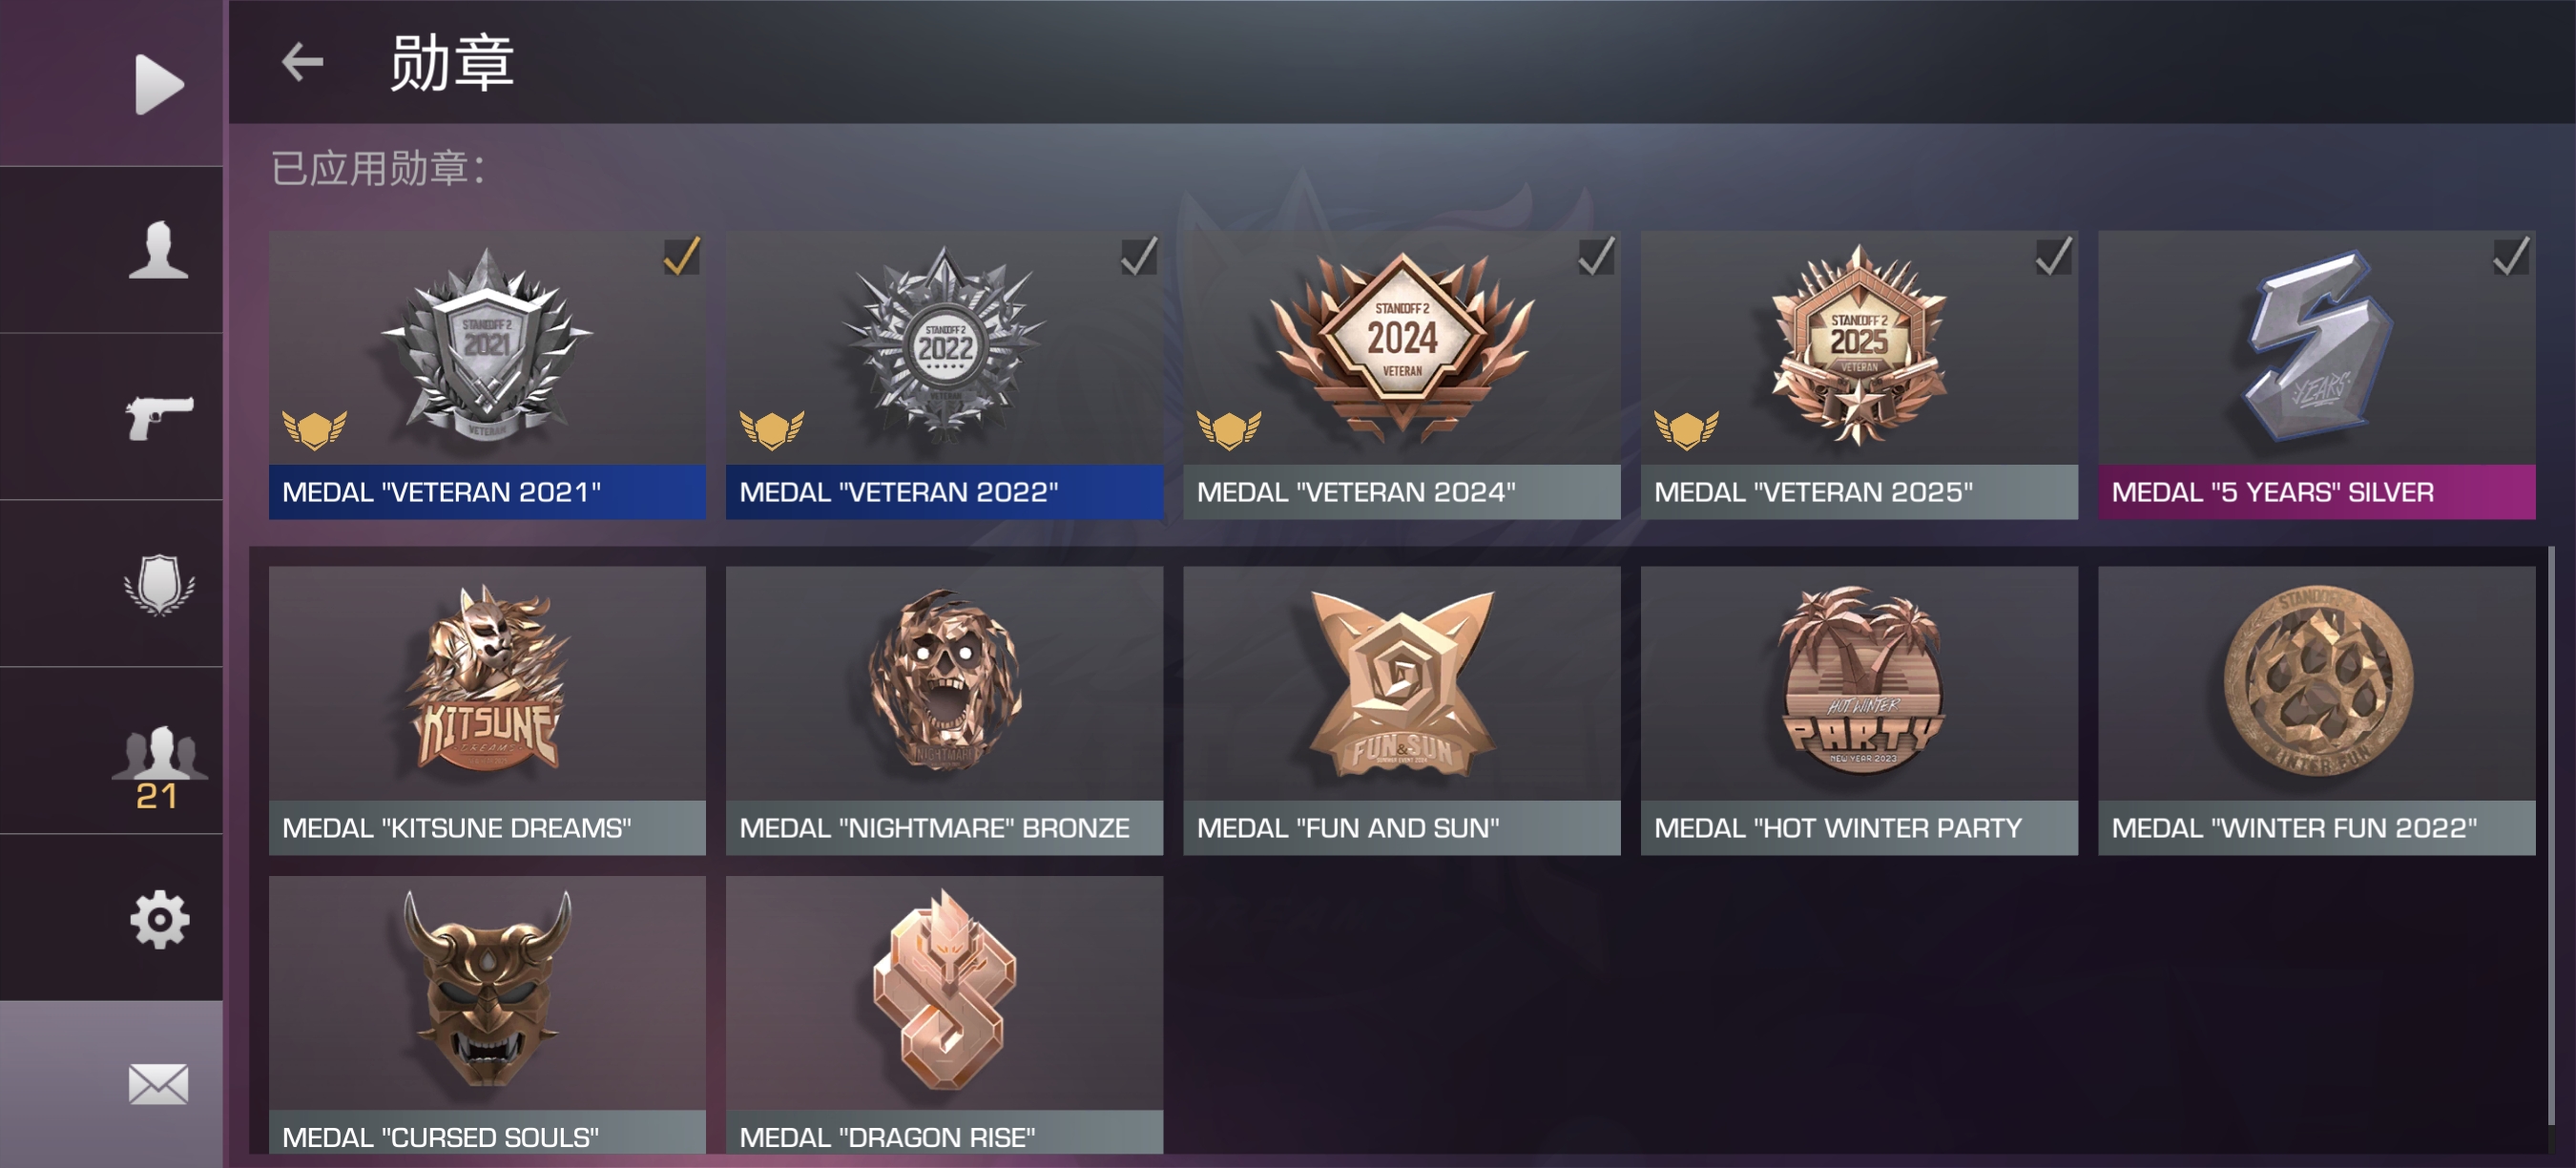
Task: Toggle the 5 Years Silver medal checkmark
Action: click(x=2511, y=256)
